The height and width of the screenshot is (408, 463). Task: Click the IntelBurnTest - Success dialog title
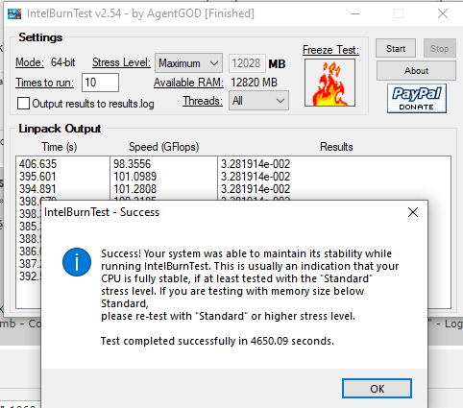coord(102,212)
